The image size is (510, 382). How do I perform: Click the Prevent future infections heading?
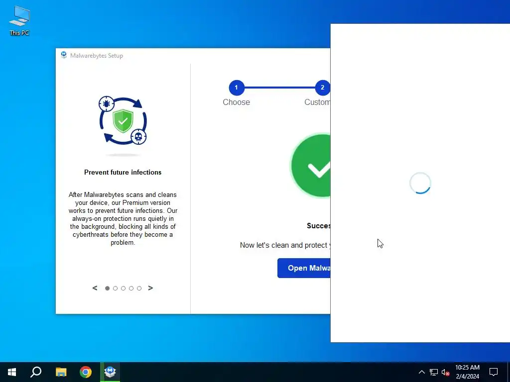[123, 172]
